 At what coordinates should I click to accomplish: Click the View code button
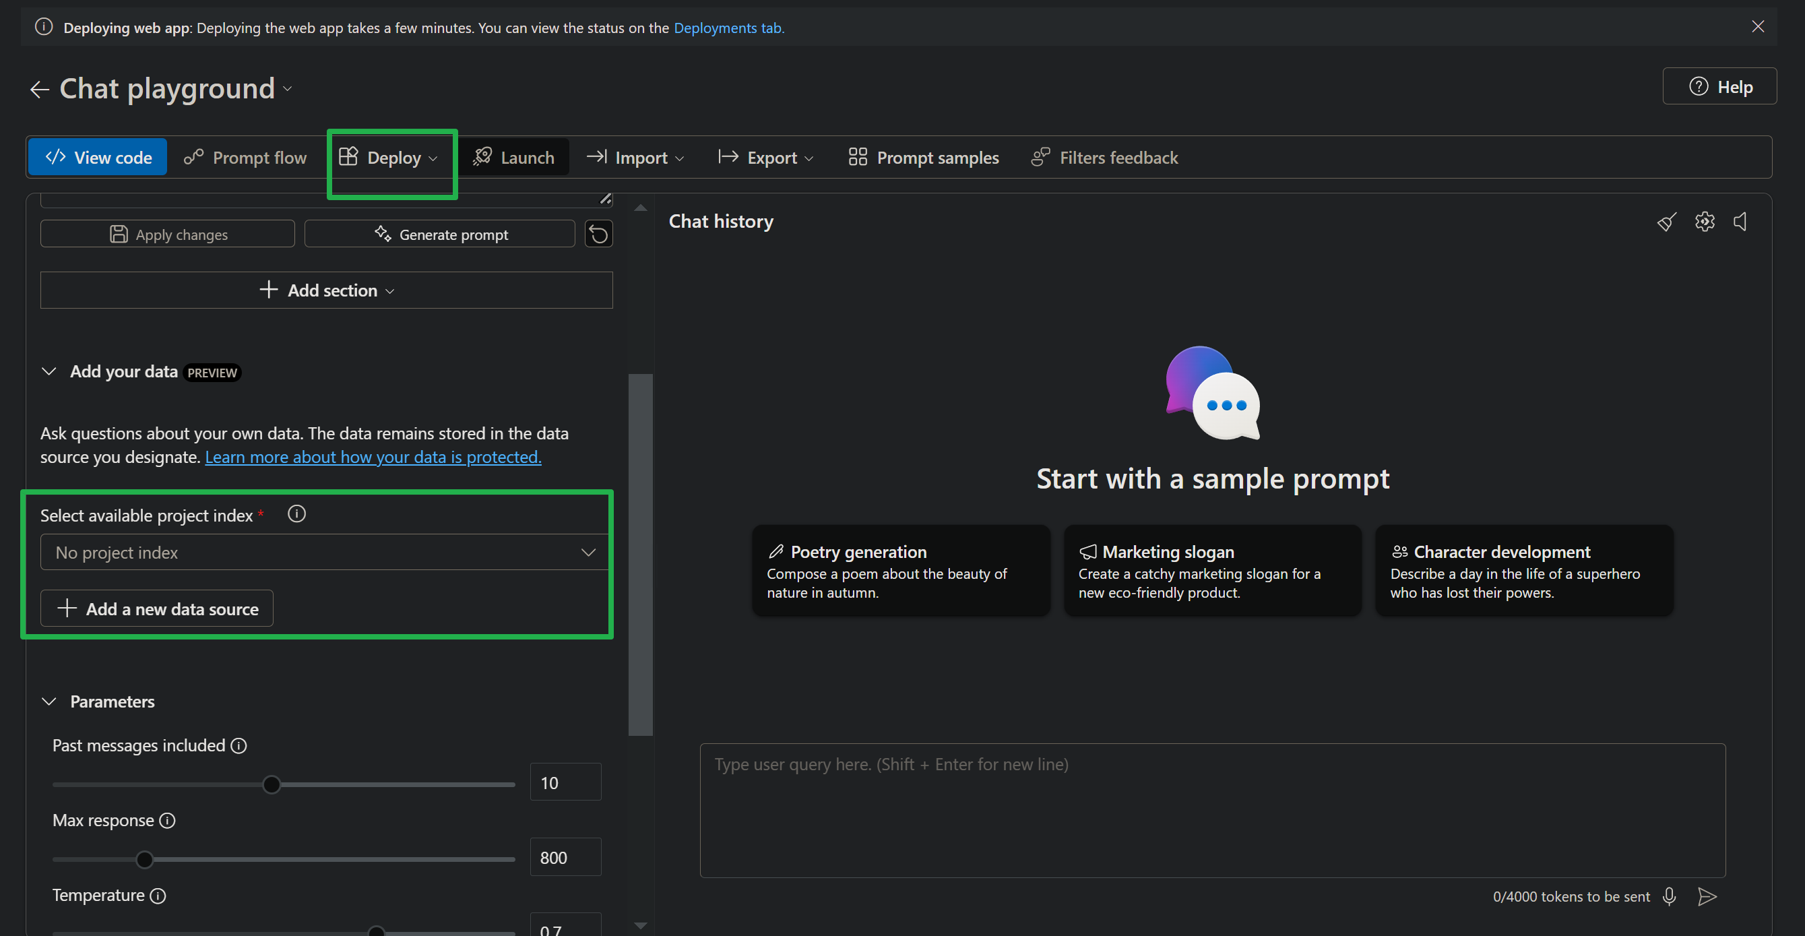98,157
